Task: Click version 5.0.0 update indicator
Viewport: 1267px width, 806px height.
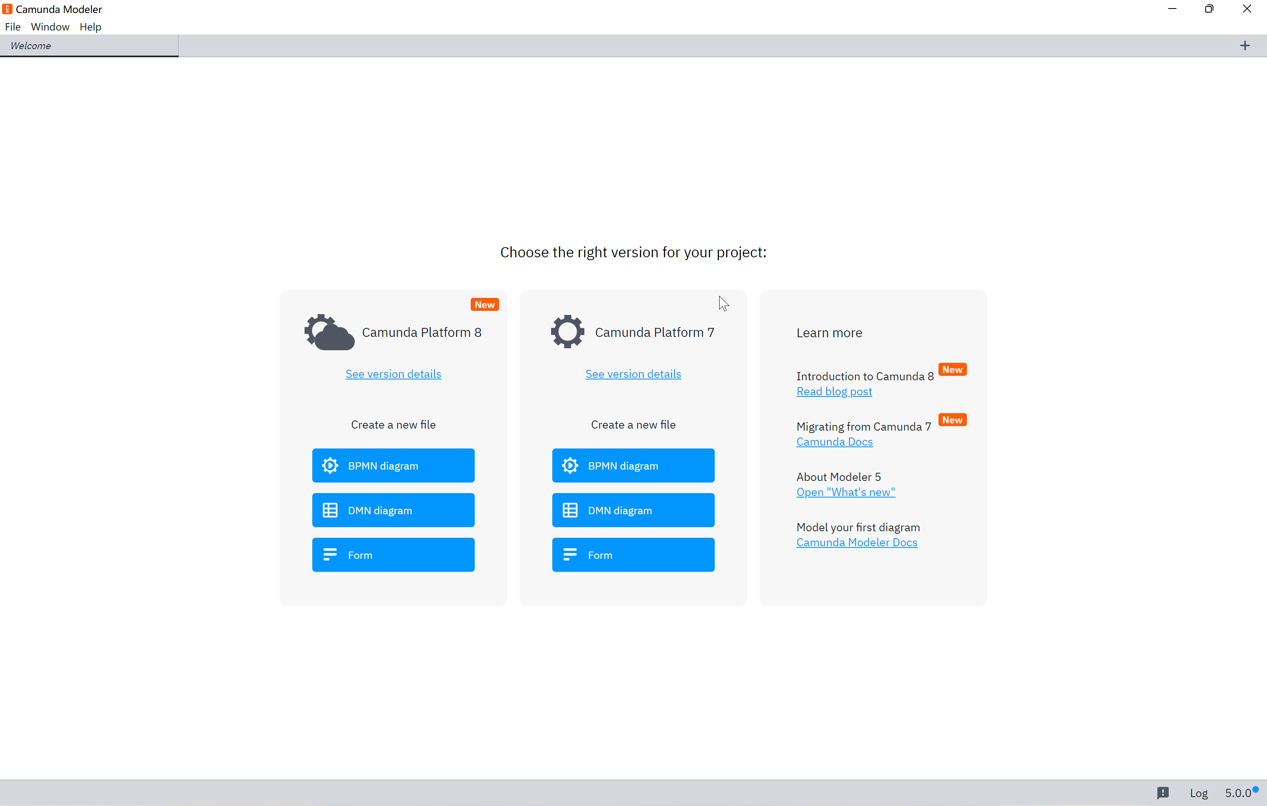Action: point(1239,793)
